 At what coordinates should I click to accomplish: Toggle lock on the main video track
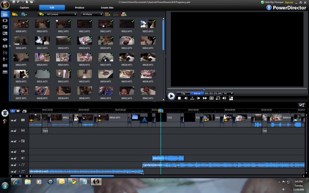click(15, 120)
